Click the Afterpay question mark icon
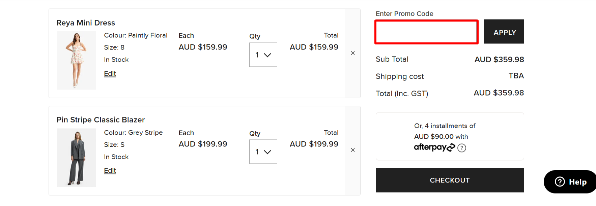 pyautogui.click(x=462, y=147)
